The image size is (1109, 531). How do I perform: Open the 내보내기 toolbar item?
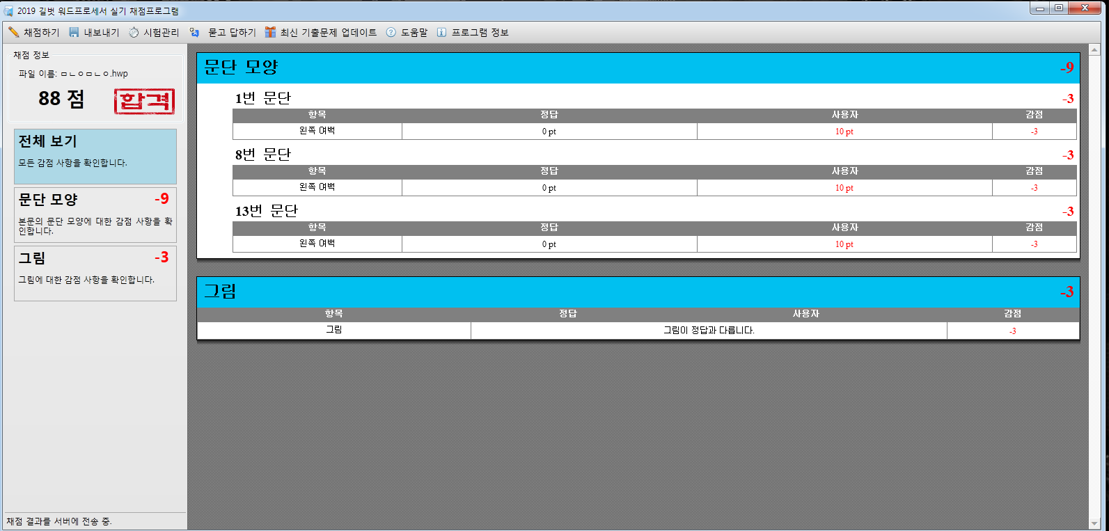[94, 32]
